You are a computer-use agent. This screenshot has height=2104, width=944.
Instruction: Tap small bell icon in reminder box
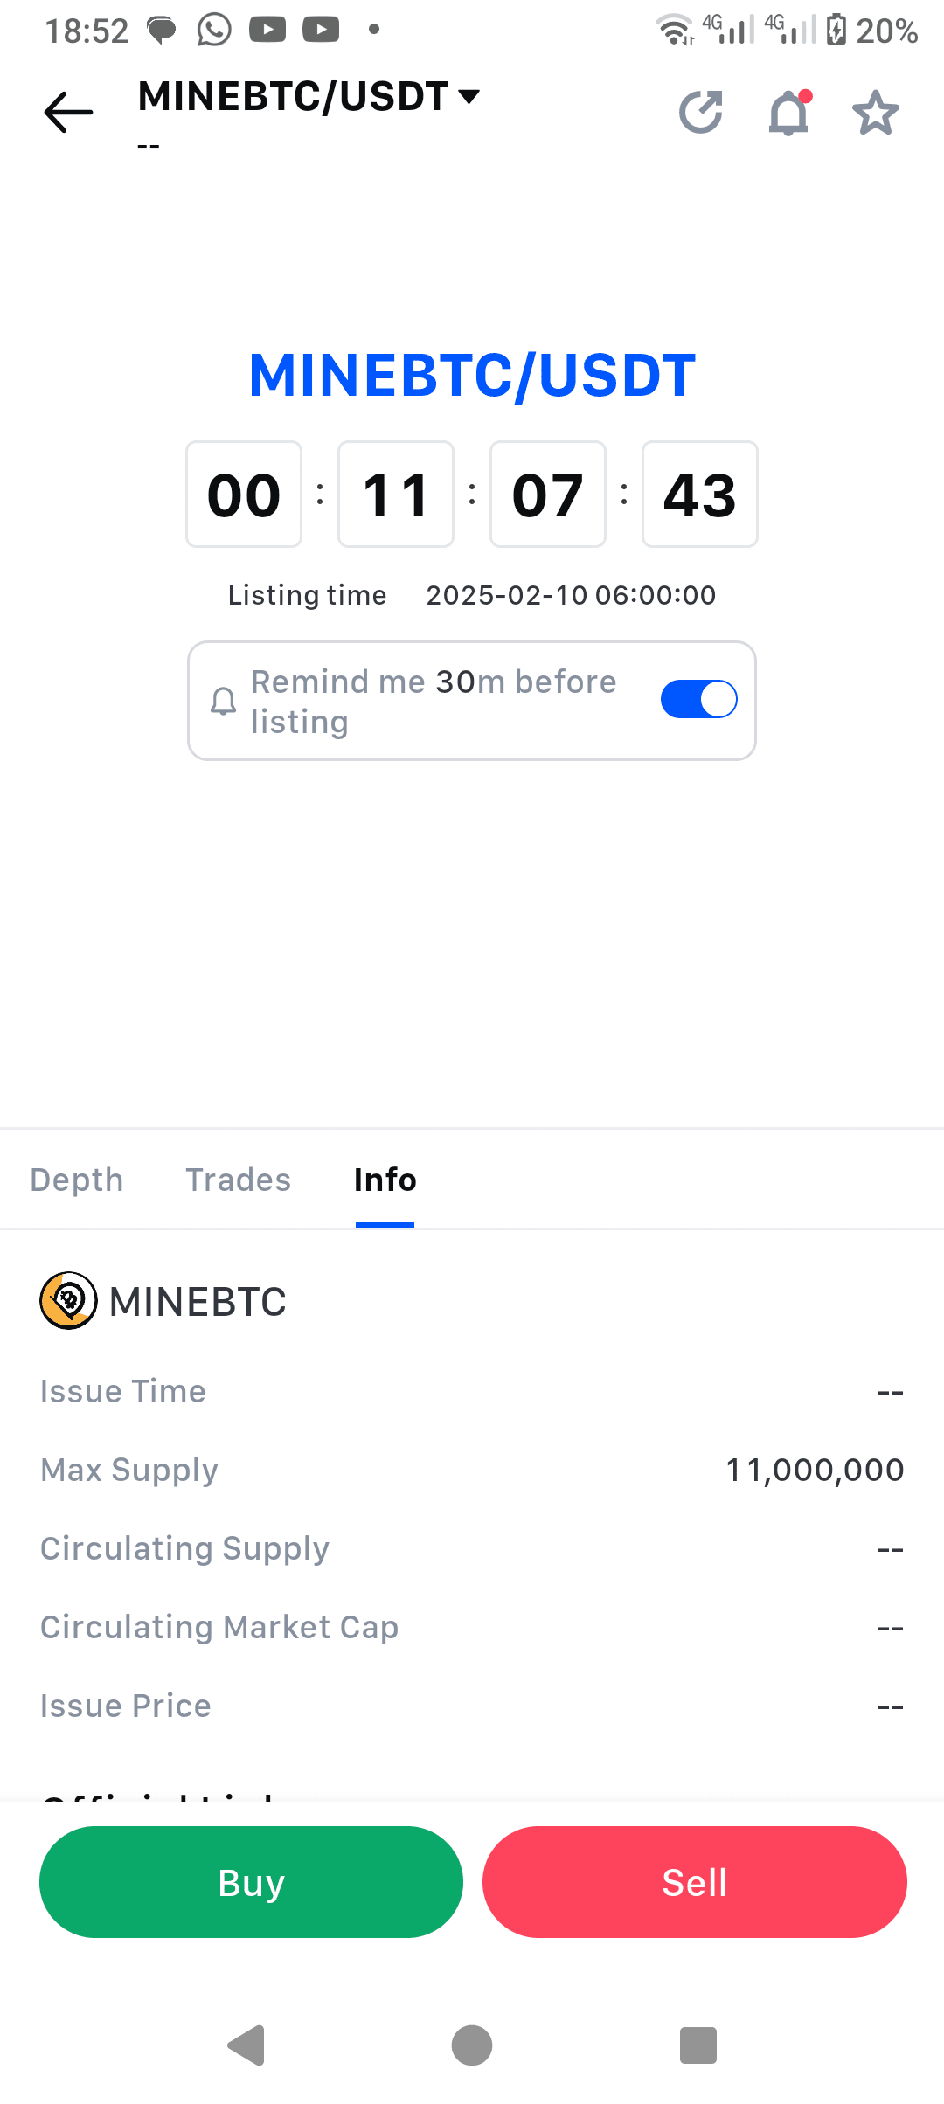(x=224, y=701)
